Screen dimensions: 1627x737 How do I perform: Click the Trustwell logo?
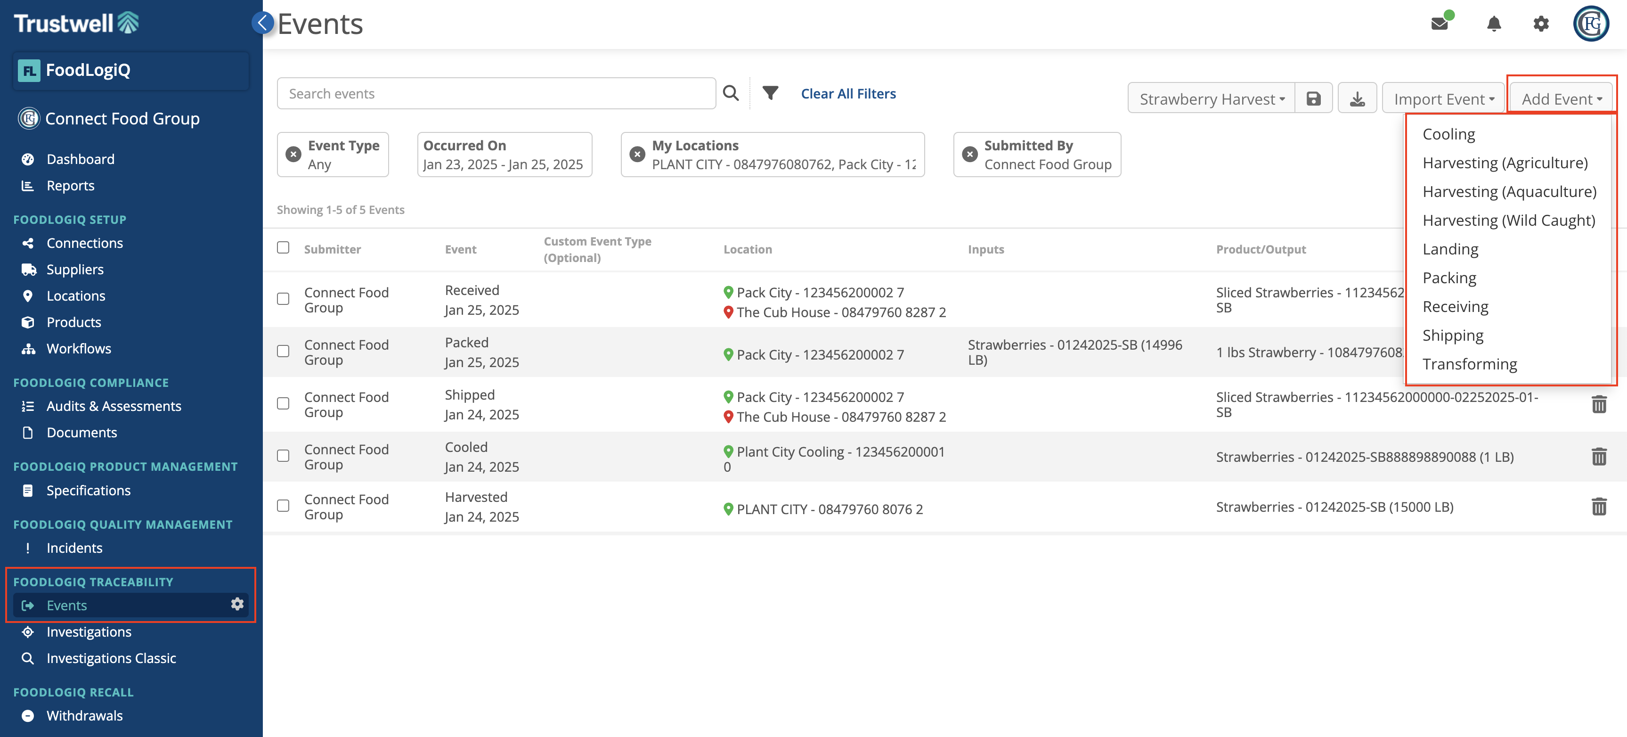(76, 23)
